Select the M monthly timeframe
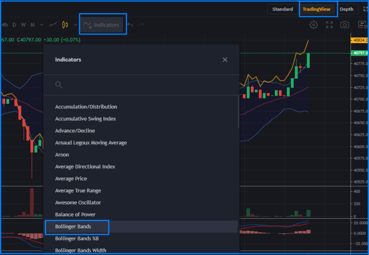The image size is (369, 255). pos(32,25)
